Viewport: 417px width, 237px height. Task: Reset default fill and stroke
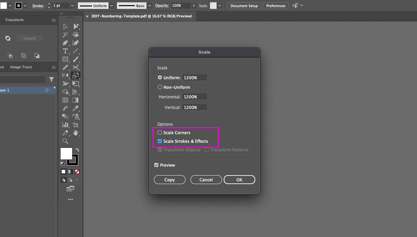(x=62, y=163)
